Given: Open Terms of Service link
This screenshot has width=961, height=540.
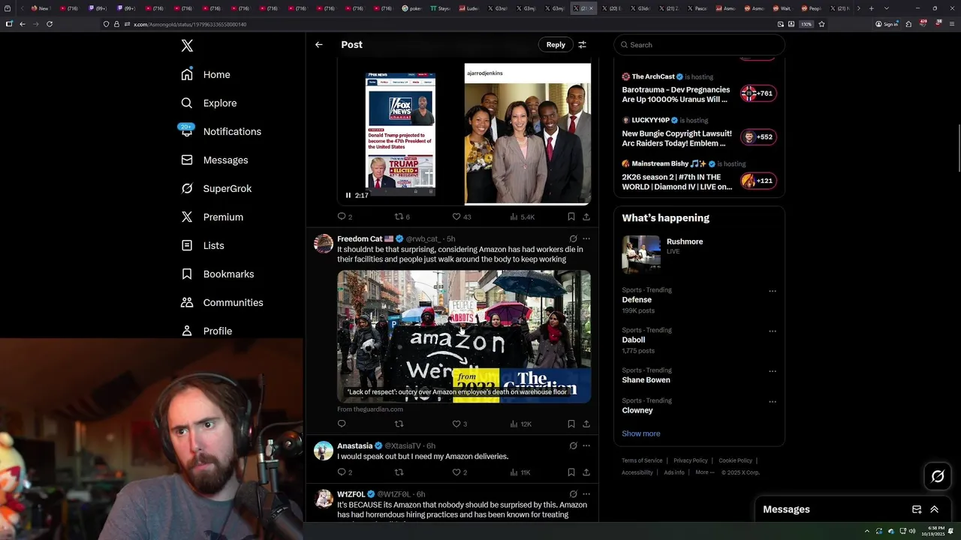Looking at the screenshot, I should (642, 460).
